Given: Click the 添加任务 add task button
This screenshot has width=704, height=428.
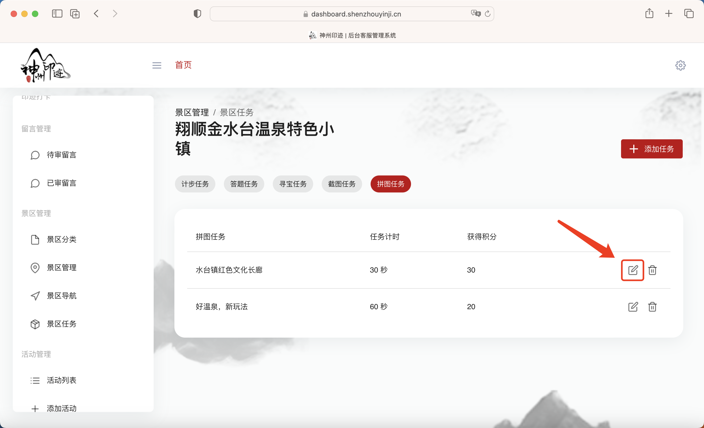Looking at the screenshot, I should (652, 149).
